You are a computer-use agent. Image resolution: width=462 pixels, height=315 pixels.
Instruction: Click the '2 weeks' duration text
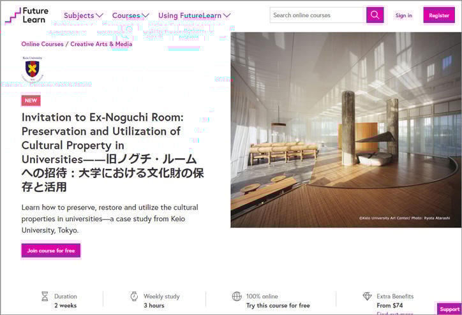tap(66, 305)
